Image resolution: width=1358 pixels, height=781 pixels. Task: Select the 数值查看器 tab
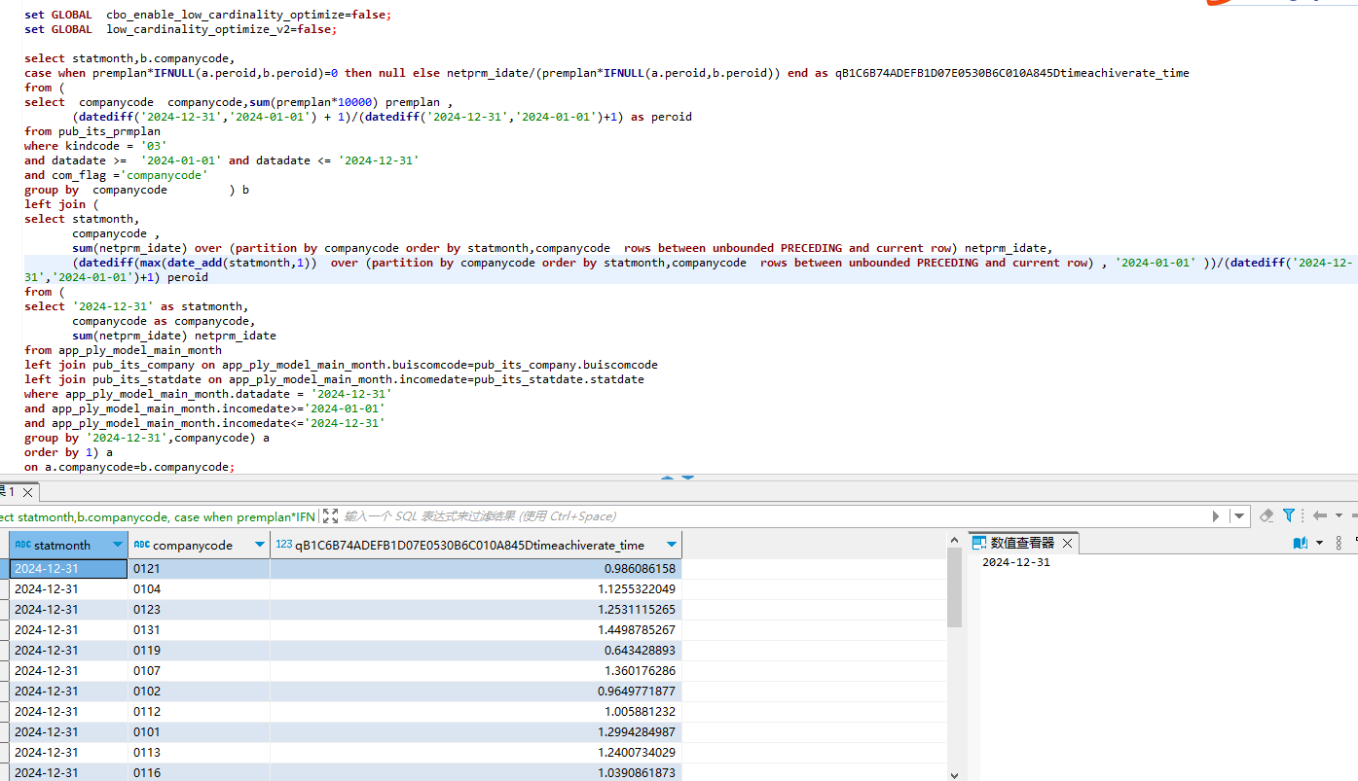(1022, 543)
